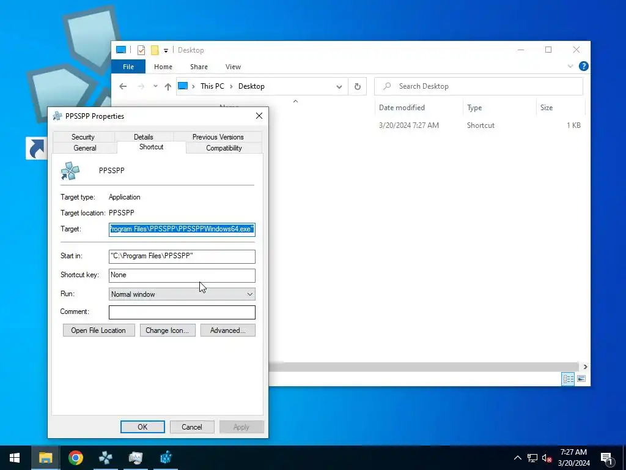Confirm the properties with OK

pyautogui.click(x=142, y=427)
